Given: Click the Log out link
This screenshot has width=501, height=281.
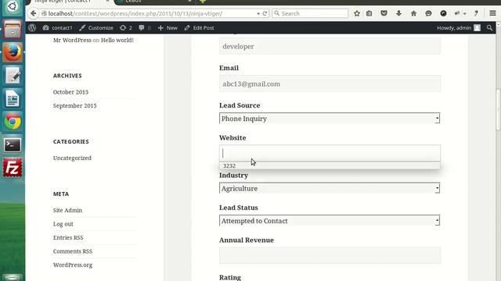Looking at the screenshot, I should pyautogui.click(x=63, y=224).
